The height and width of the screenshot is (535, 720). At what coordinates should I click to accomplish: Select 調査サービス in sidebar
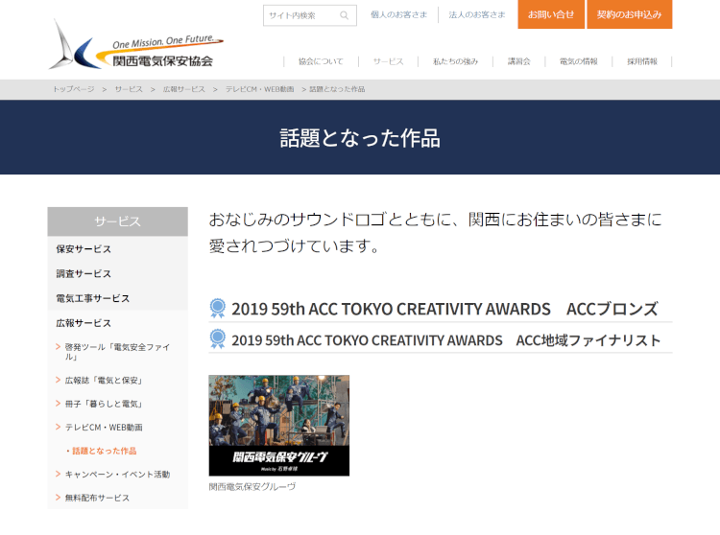pos(84,273)
